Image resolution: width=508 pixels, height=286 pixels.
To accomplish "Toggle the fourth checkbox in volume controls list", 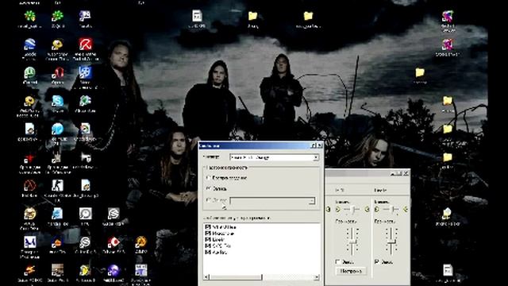I will click(x=208, y=245).
